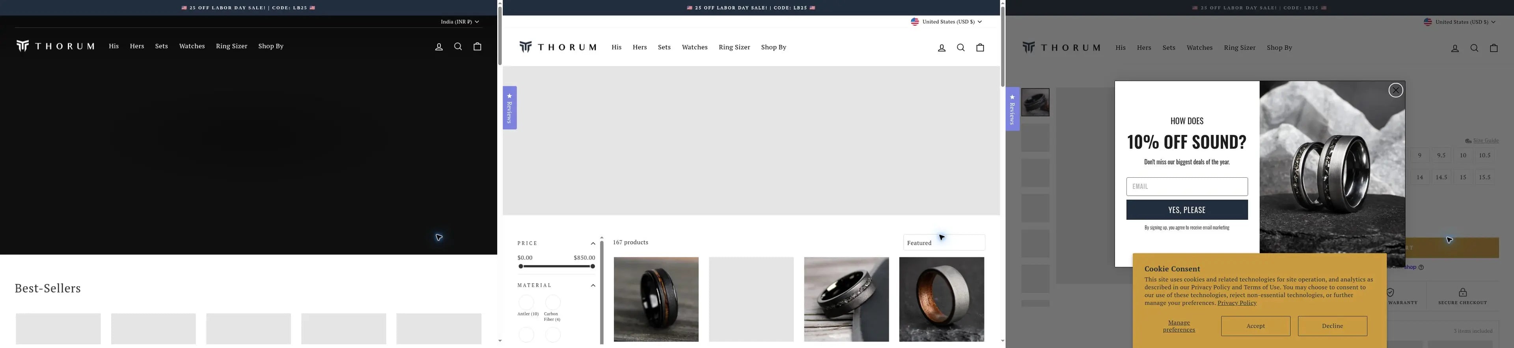The height and width of the screenshot is (348, 1514).
Task: Open shopping cart in middle collection window
Action: pos(980,48)
